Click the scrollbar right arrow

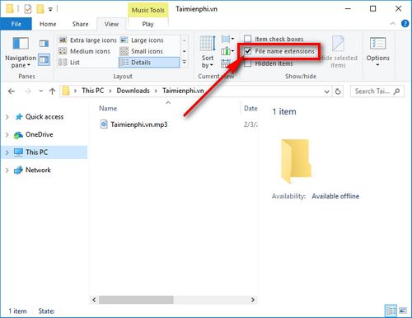tap(252, 300)
